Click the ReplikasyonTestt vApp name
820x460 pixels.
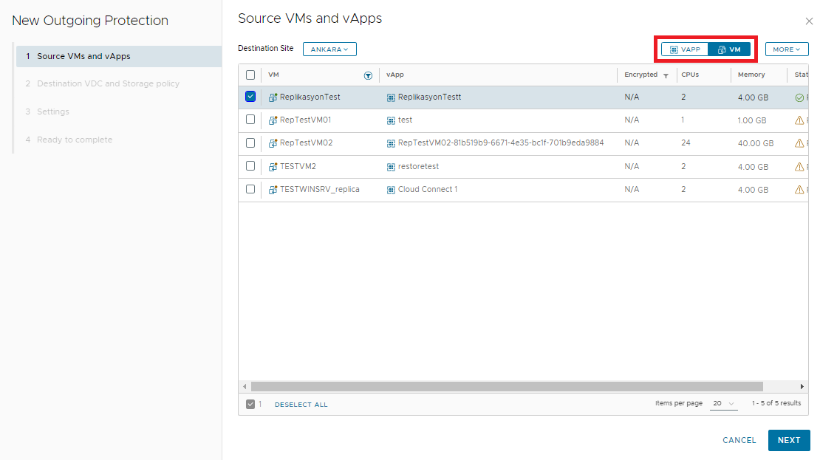point(429,97)
